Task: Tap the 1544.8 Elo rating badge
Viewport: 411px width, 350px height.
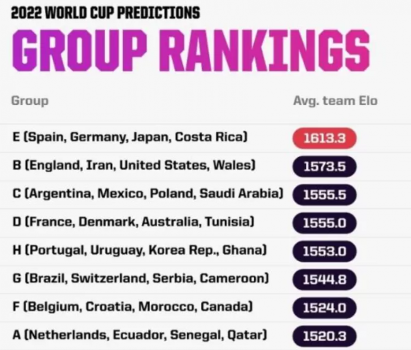Action: click(x=324, y=280)
